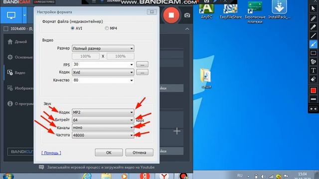Select the text T drawing tool

[313, 71]
